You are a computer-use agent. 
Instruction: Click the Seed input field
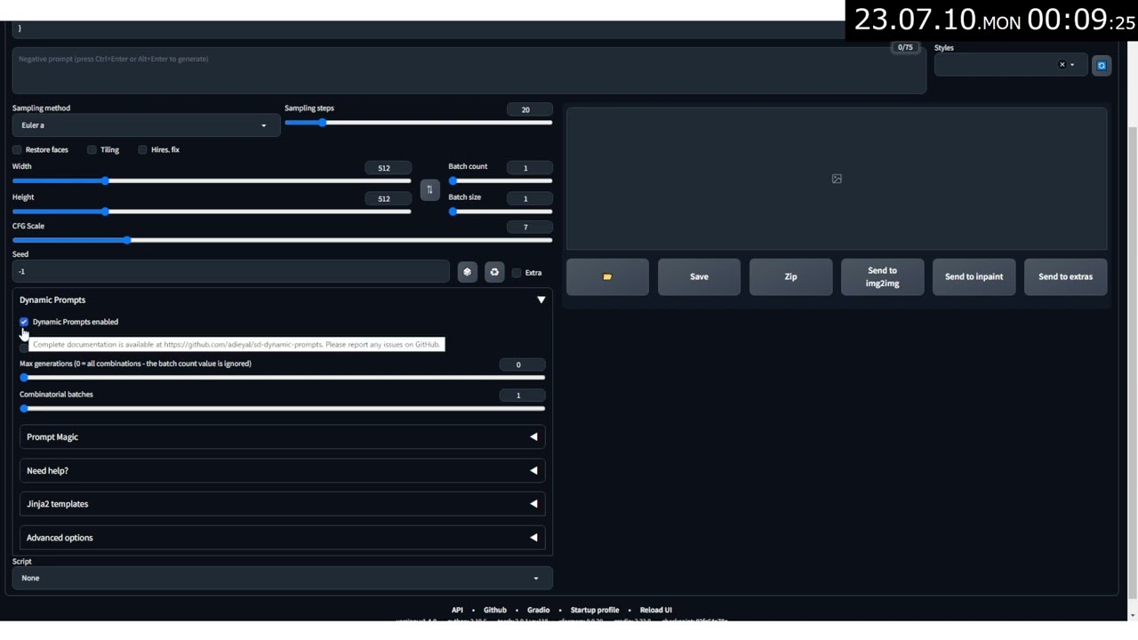click(x=231, y=272)
